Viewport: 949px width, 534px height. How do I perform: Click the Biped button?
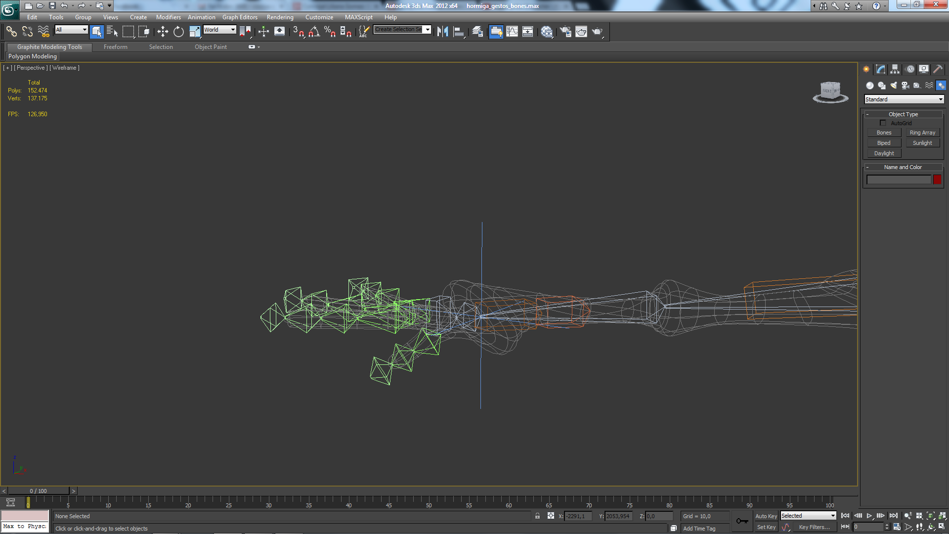[x=884, y=143]
